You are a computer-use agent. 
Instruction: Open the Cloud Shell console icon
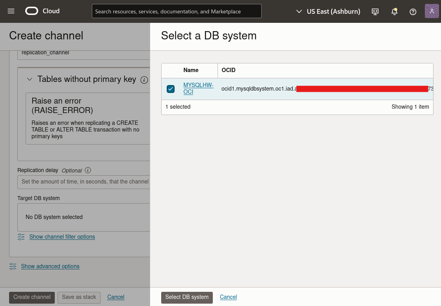coord(375,12)
